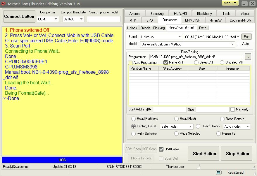
Task: Select the Read Flash radio button
Action: 176,119
